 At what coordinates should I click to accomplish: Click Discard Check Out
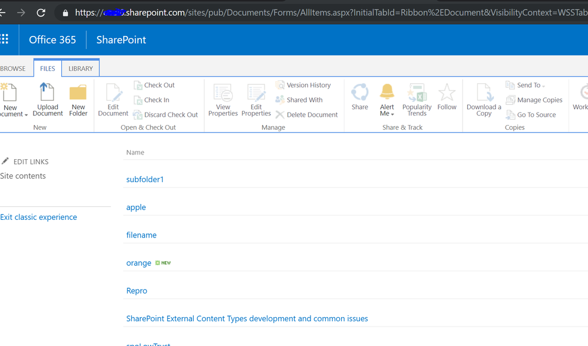coord(166,114)
